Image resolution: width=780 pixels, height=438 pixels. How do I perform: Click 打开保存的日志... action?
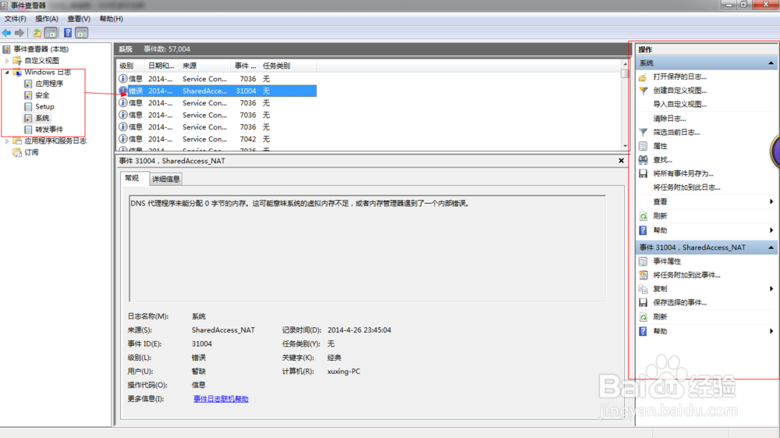click(679, 77)
